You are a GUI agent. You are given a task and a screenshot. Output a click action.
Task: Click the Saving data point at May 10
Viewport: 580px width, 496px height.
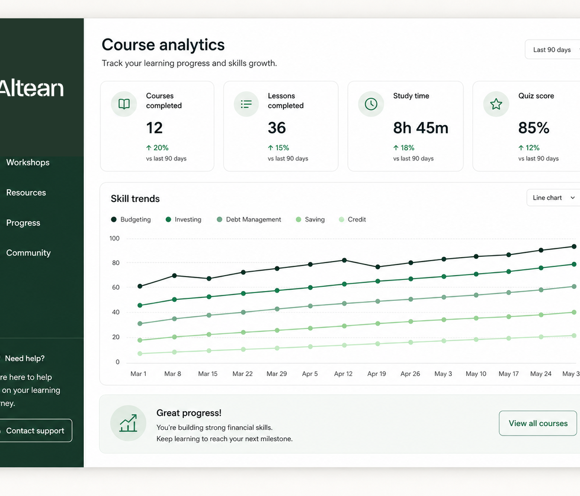tap(476, 318)
